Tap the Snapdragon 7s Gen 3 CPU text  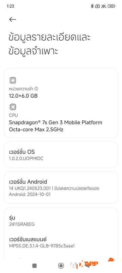(x=56, y=126)
